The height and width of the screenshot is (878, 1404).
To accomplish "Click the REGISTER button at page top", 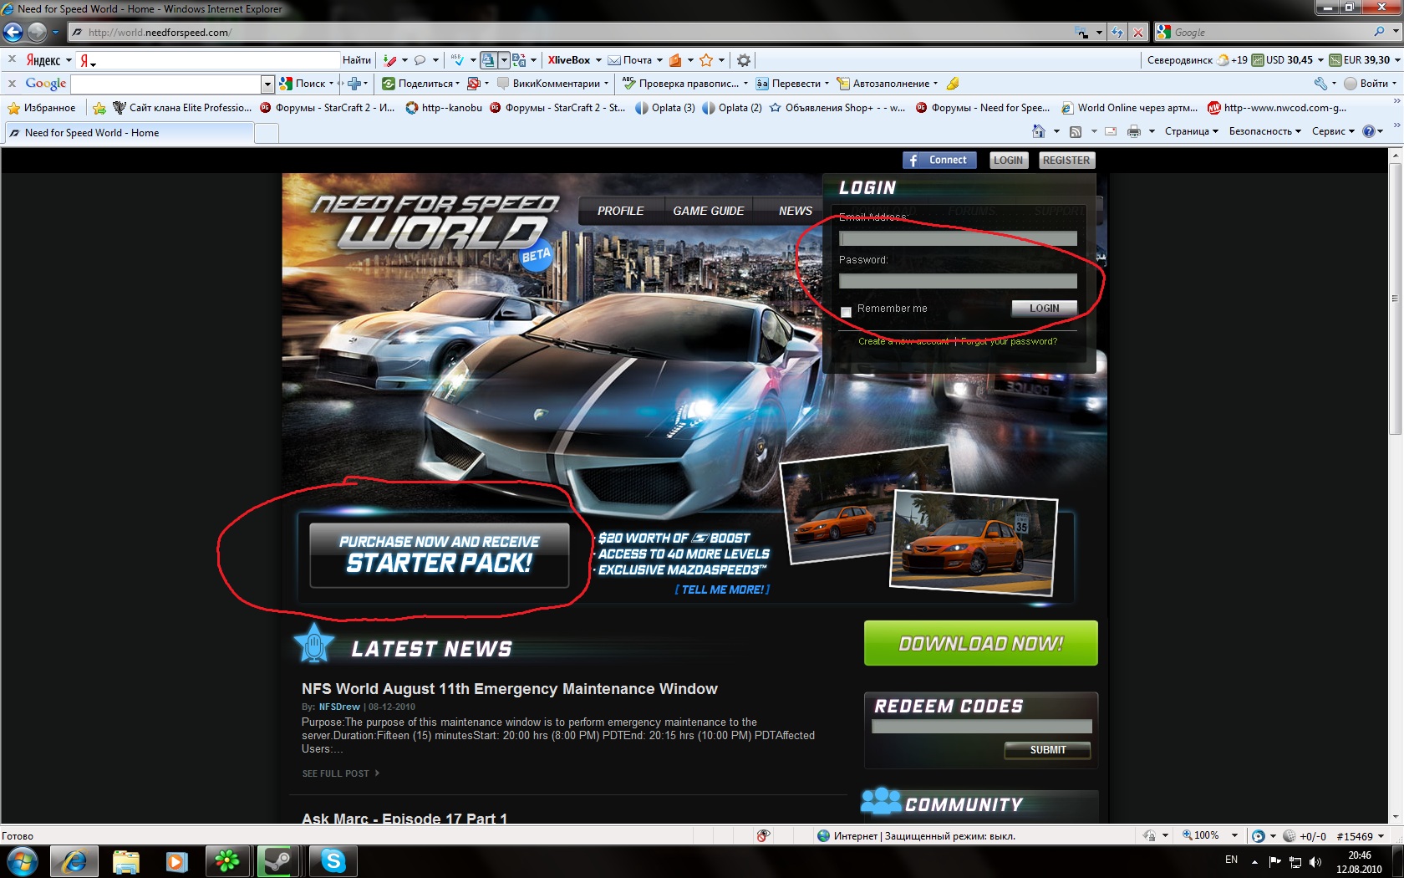I will (x=1066, y=161).
